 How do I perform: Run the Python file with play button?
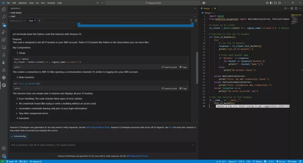pyautogui.click(x=285, y=9)
